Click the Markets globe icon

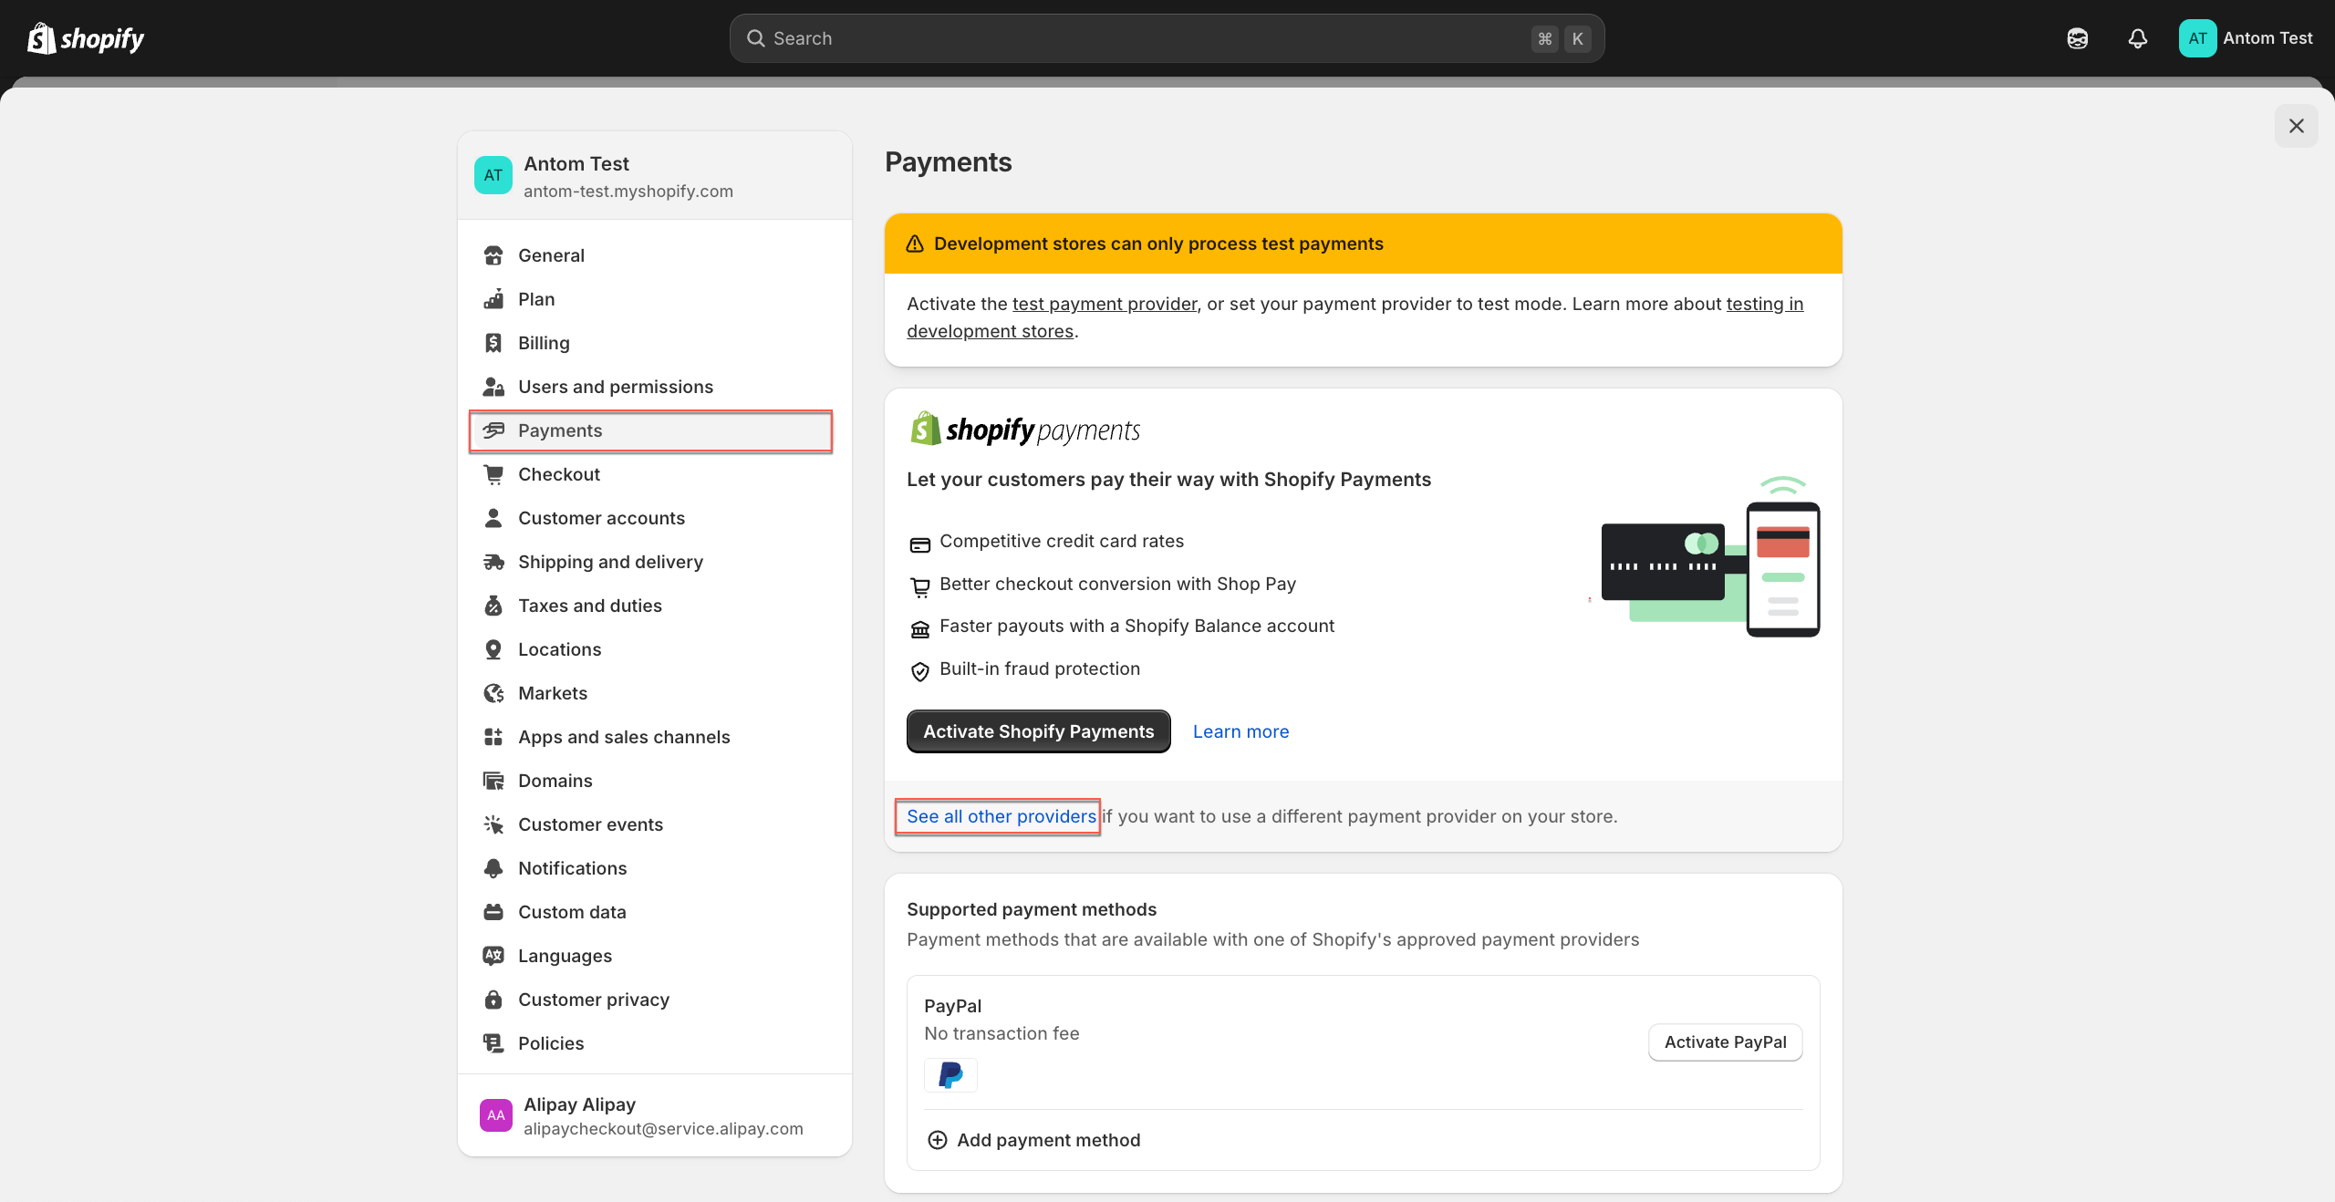(493, 693)
